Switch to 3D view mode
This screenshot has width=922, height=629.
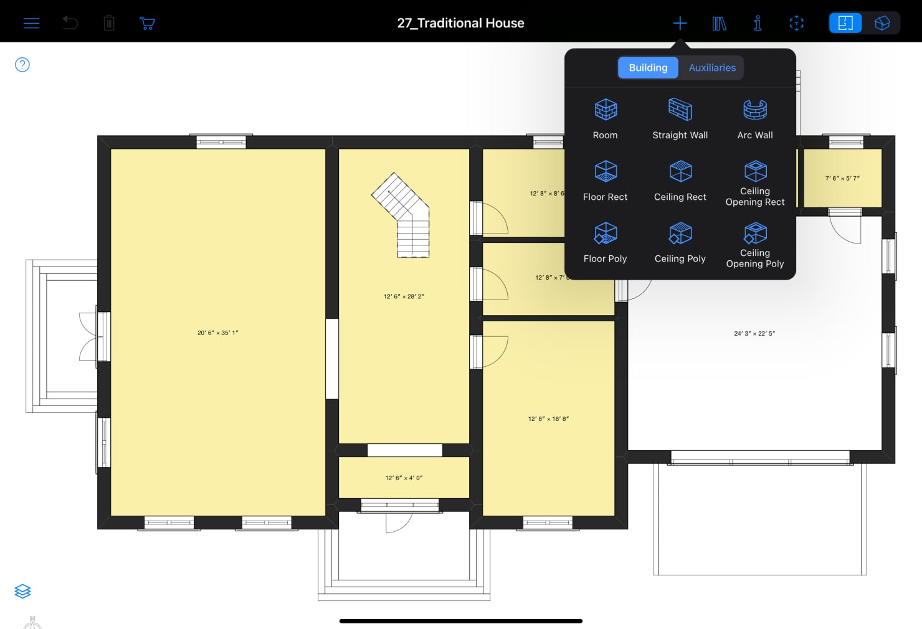pyautogui.click(x=883, y=22)
